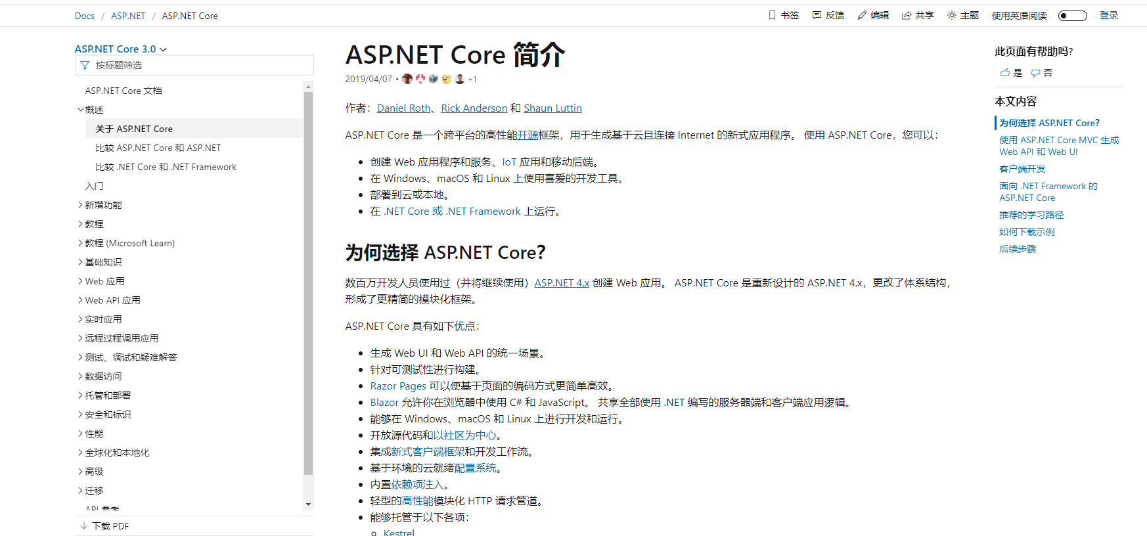Click the thumbs-up 是 icon
The height and width of the screenshot is (536, 1147).
click(1005, 73)
